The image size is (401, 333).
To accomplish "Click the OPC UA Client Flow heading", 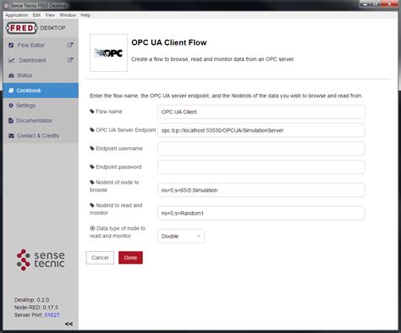I will click(x=169, y=42).
